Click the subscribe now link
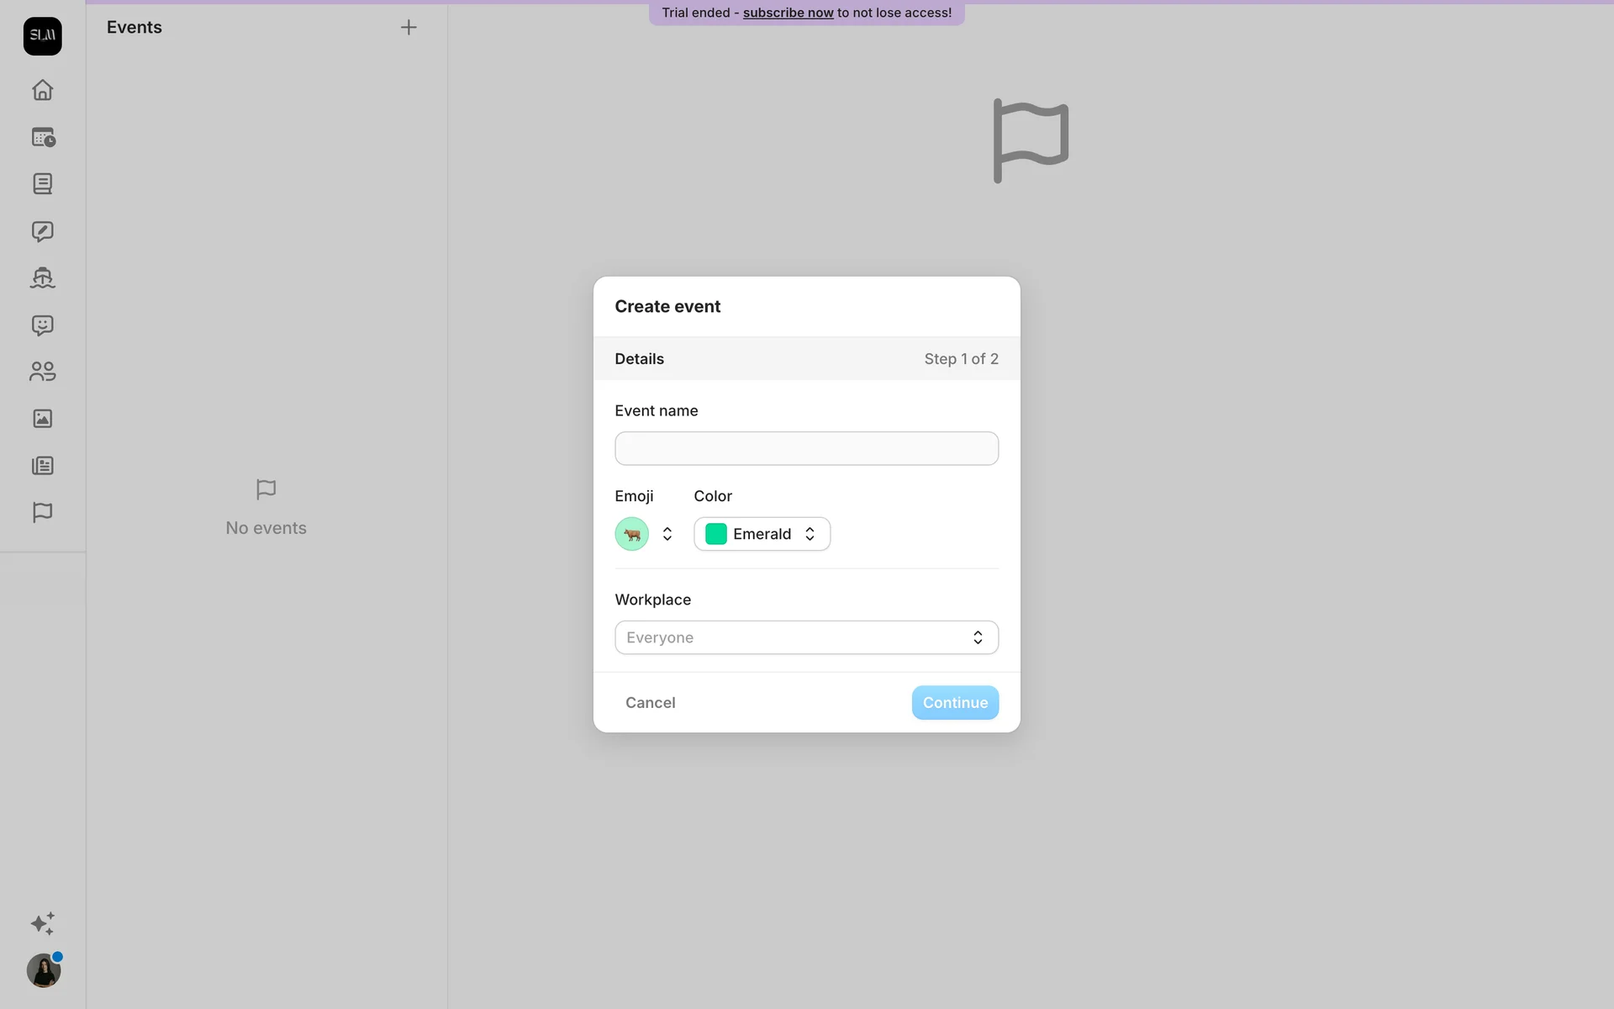The image size is (1614, 1009). click(x=788, y=13)
